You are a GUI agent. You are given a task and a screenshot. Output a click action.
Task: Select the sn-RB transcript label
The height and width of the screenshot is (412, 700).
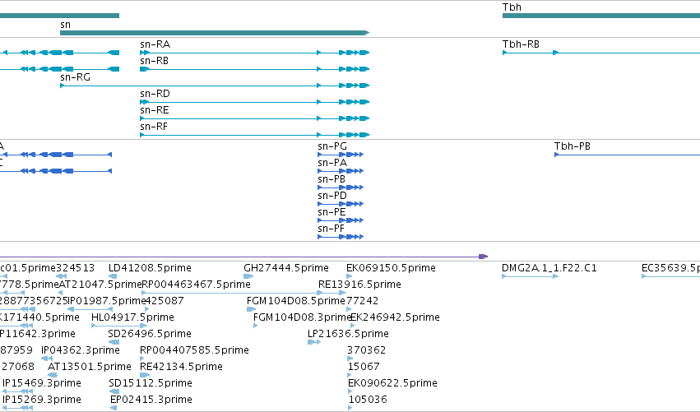(154, 61)
